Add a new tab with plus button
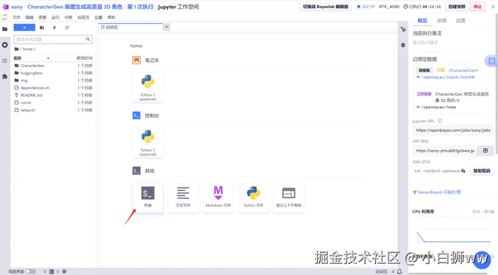498x275 pixels. point(166,27)
